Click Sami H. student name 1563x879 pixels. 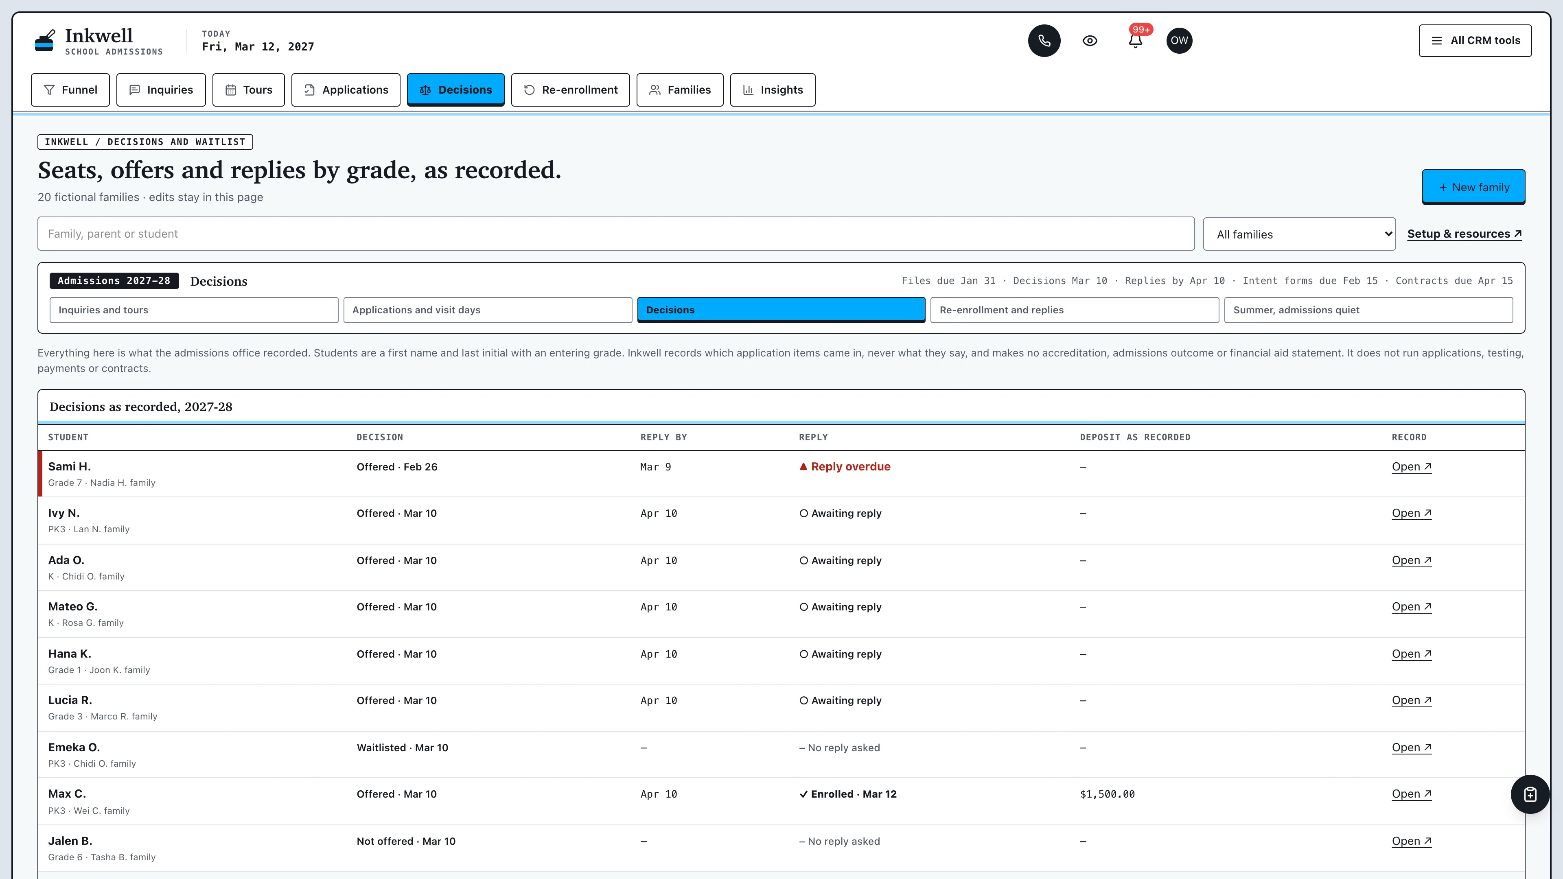[x=69, y=466]
